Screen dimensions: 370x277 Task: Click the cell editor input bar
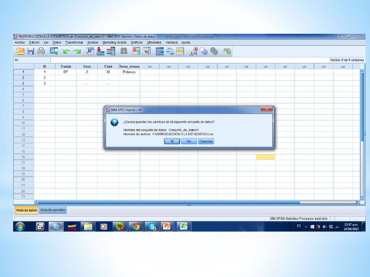[x=189, y=60]
